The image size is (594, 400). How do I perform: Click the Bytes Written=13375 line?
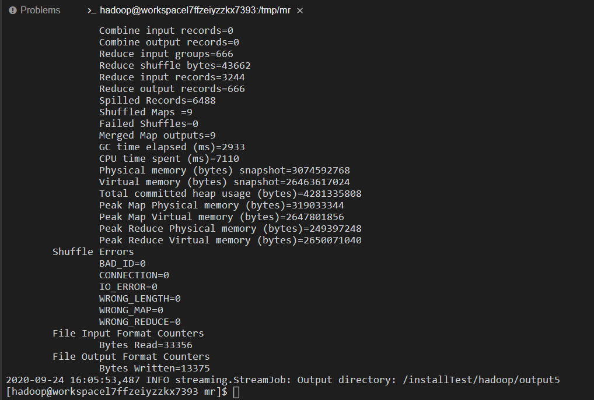pyautogui.click(x=154, y=368)
